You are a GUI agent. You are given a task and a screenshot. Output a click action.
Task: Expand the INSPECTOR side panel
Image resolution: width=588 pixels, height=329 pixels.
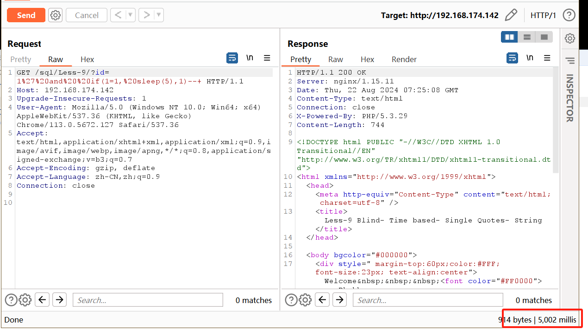(x=570, y=98)
